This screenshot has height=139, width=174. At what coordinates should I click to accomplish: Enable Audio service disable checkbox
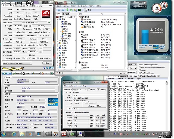[139, 67]
